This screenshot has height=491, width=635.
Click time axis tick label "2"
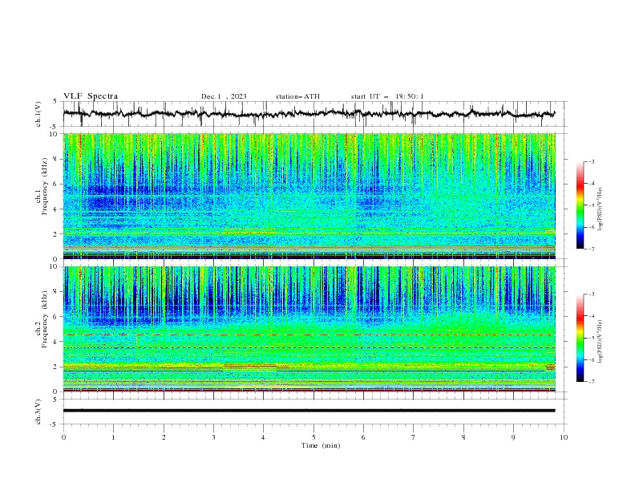pos(164,437)
